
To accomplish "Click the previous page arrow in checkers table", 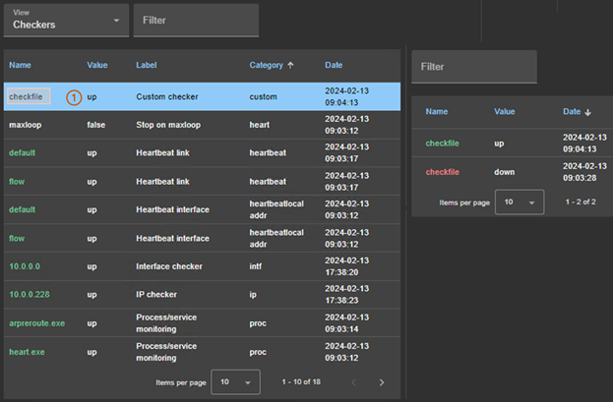I will click(x=352, y=381).
